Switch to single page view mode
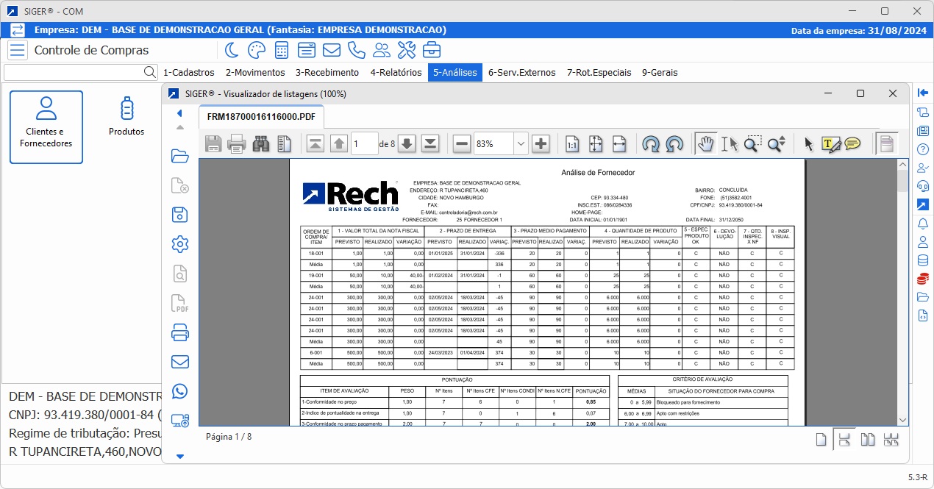This screenshot has height=489, width=934. [821, 440]
